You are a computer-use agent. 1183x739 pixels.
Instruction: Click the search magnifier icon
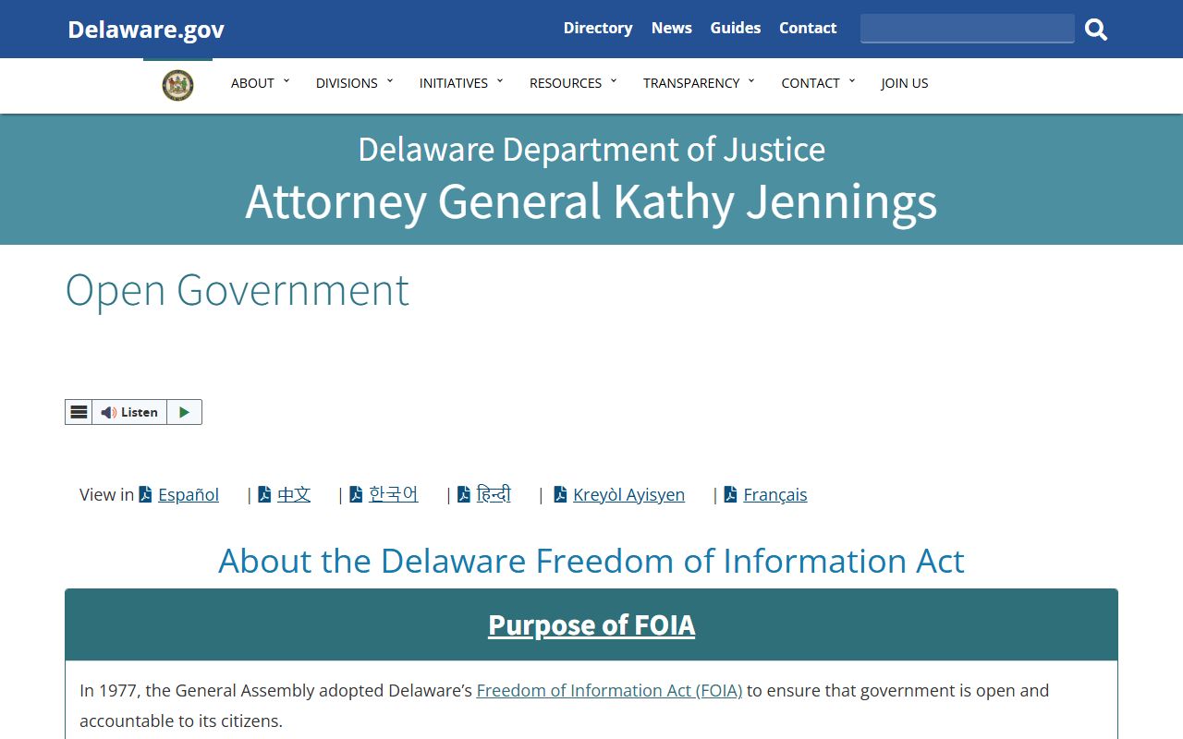coord(1096,30)
